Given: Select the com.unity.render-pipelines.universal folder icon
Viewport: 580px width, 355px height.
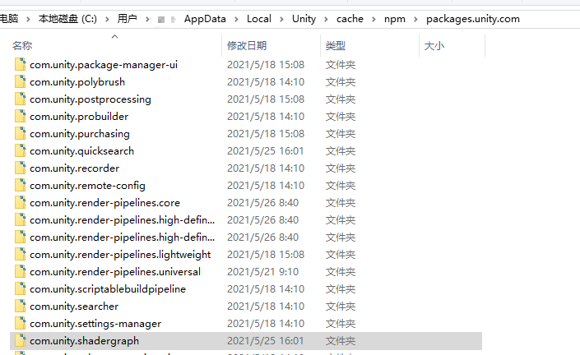Looking at the screenshot, I should (21, 271).
